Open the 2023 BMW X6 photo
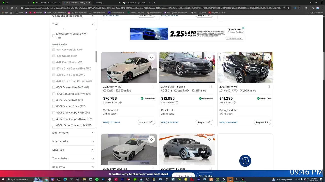This screenshot has height=182, width=325. (x=245, y=67)
